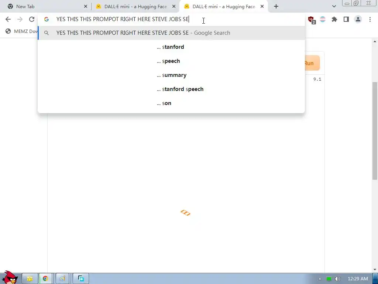Close the active DALL·E mini tab

point(262,7)
